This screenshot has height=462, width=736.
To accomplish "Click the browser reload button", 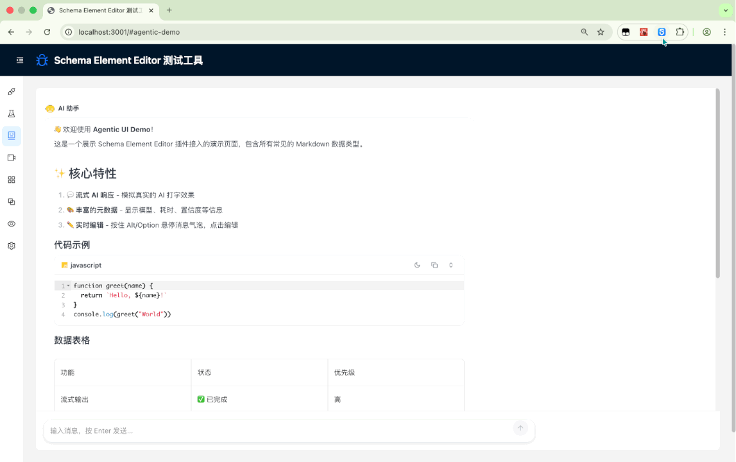I will point(47,32).
